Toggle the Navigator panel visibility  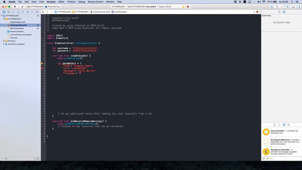click(x=288, y=7)
